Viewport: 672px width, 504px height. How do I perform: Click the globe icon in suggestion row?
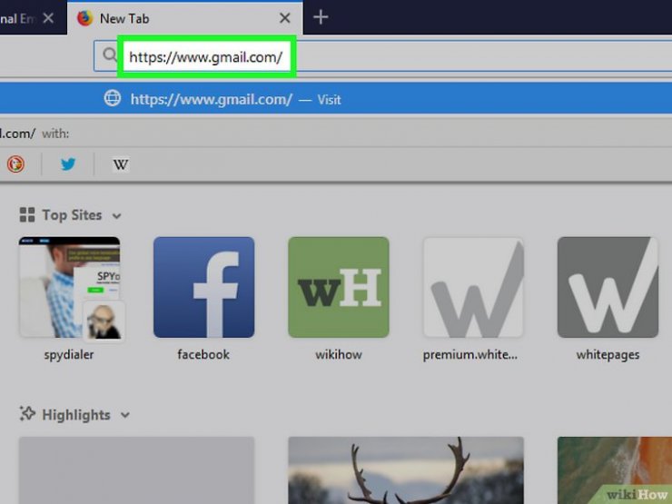click(x=113, y=98)
